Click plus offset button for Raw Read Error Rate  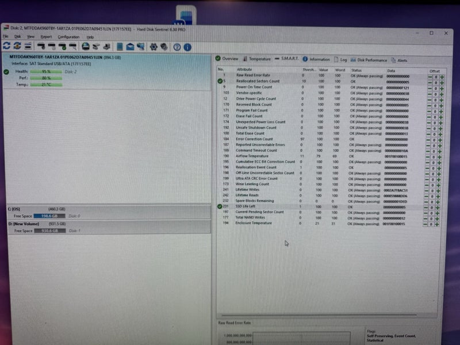(x=442, y=77)
